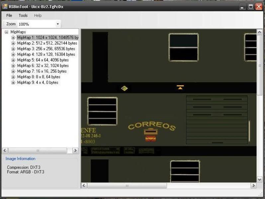
Task: Expand the MipMap 4 node
Action: (x=13, y=54)
